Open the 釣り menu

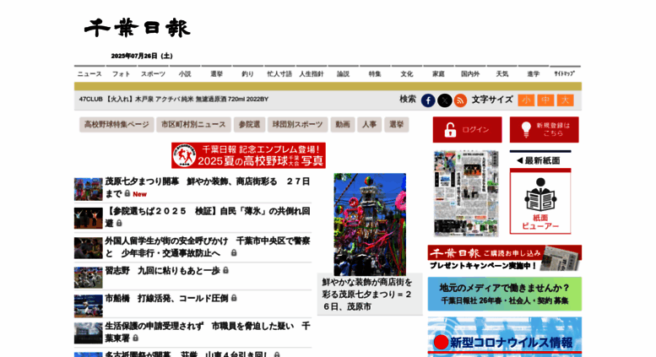tap(247, 73)
